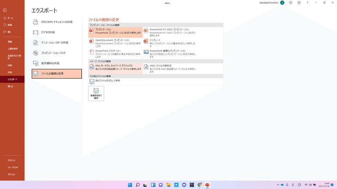Open Google Chrome from the taskbar
This screenshot has width=337, height=189.
[x=199, y=185]
